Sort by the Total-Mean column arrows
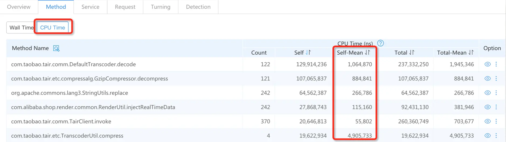Screen dimensions: 506x142 pos(471,53)
